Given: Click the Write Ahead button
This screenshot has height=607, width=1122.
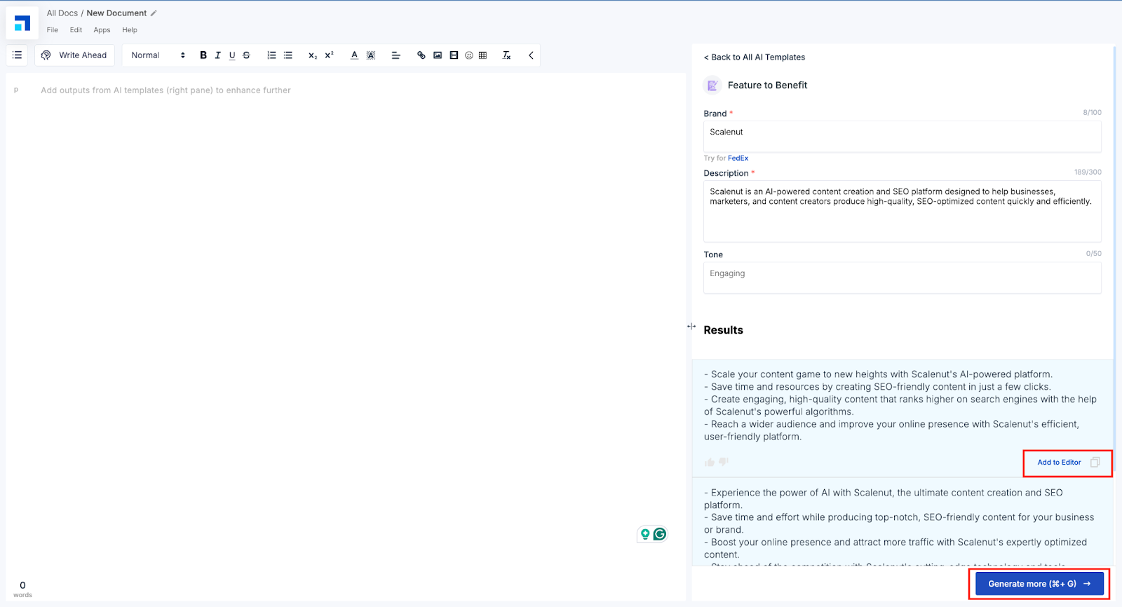Looking at the screenshot, I should pyautogui.click(x=74, y=55).
